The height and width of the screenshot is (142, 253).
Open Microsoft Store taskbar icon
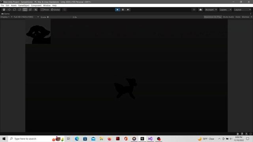pyautogui.click(x=85, y=138)
